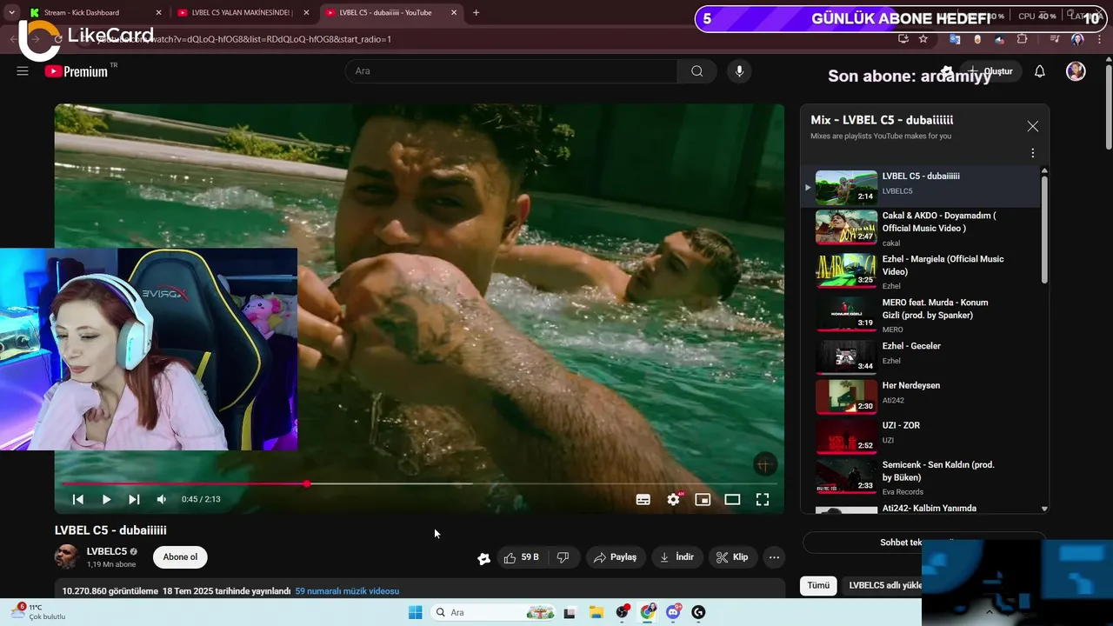Open weather widget showing 11°C
Viewport: 1113px width, 626px height.
coord(39,612)
